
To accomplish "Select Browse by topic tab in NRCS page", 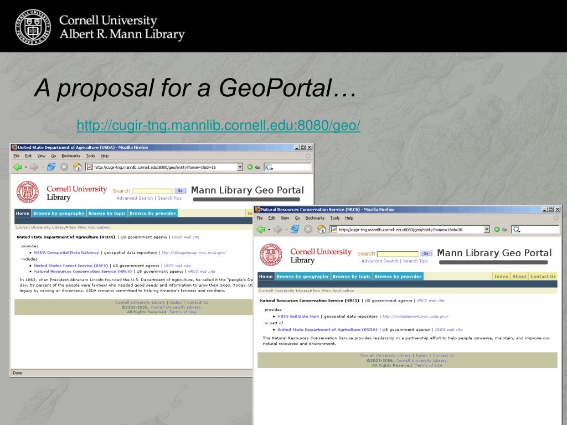I will pos(352,277).
